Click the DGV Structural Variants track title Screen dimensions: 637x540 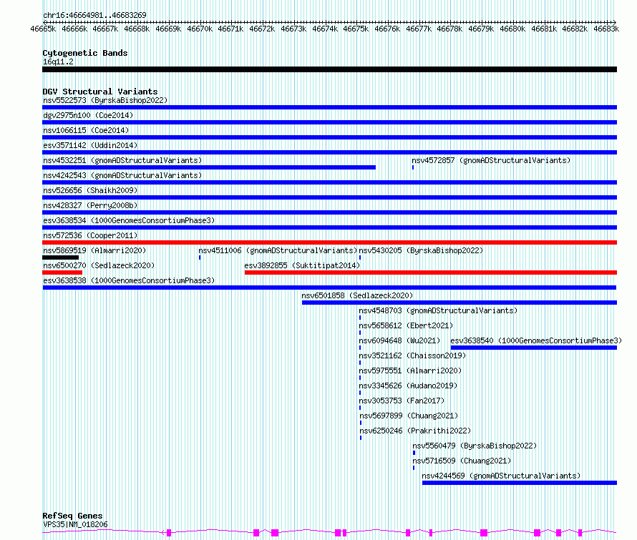point(100,92)
